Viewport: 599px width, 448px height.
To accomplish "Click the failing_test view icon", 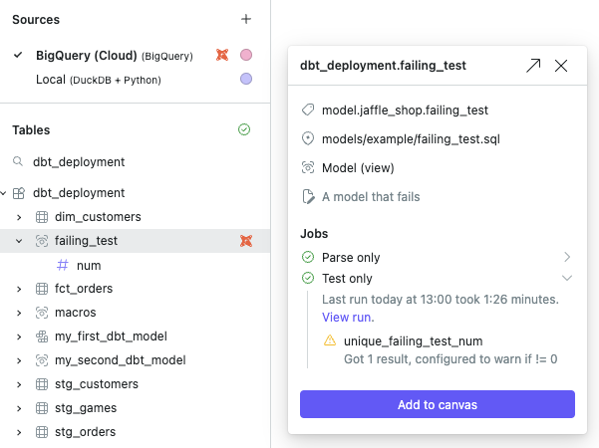I will tap(42, 241).
